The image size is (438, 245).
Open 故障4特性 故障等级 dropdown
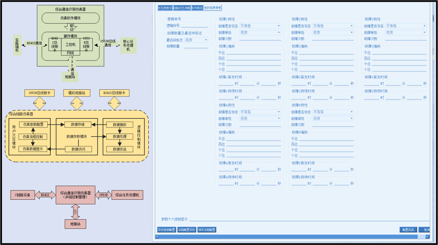click(x=260, y=118)
